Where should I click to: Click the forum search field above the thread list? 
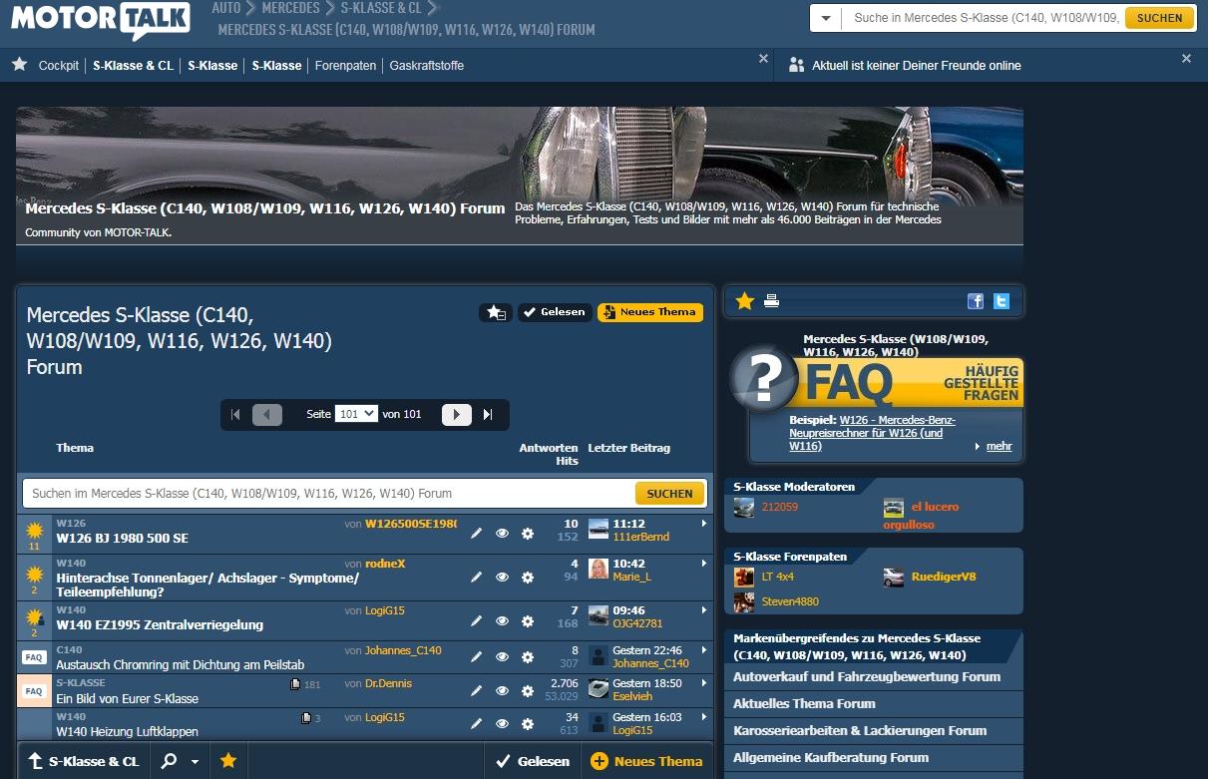[x=329, y=493]
